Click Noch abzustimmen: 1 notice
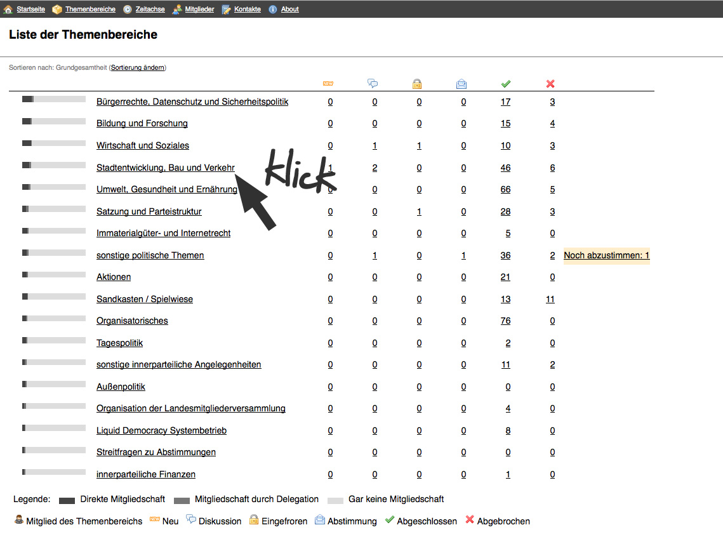723x551 pixels. [x=606, y=255]
